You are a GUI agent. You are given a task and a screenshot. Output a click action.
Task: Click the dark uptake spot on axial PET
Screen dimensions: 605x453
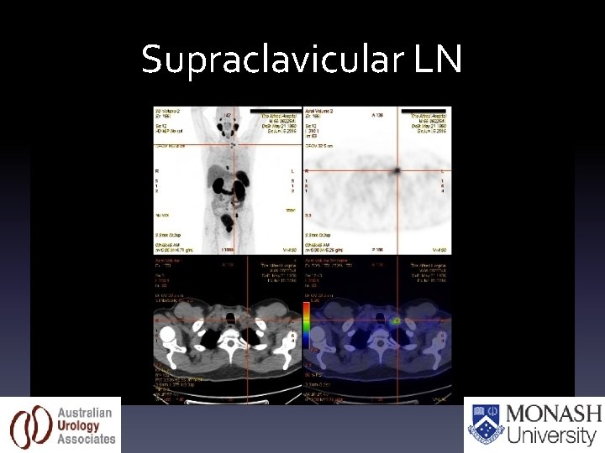[x=397, y=170]
